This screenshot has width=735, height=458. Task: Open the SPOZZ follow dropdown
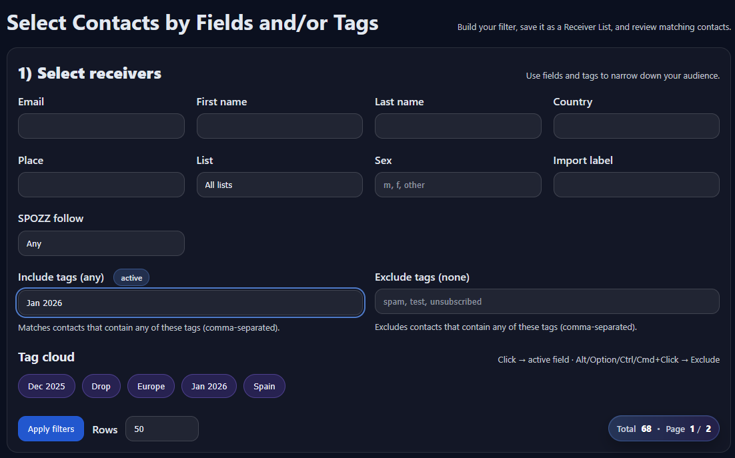click(101, 243)
